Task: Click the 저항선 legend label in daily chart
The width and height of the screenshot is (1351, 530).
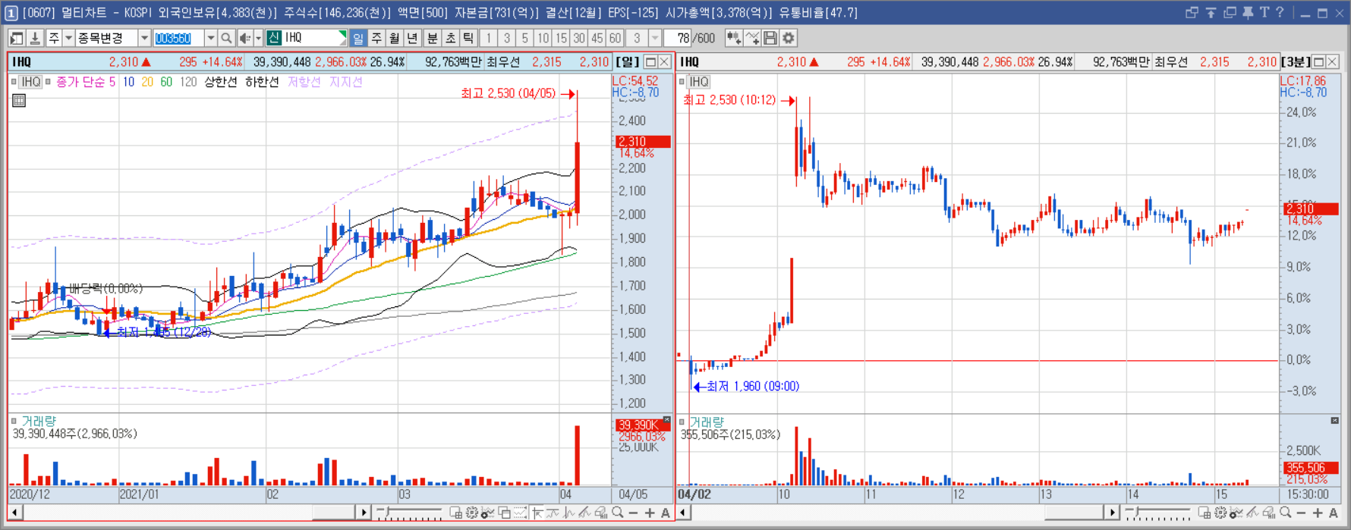Action: (x=304, y=82)
